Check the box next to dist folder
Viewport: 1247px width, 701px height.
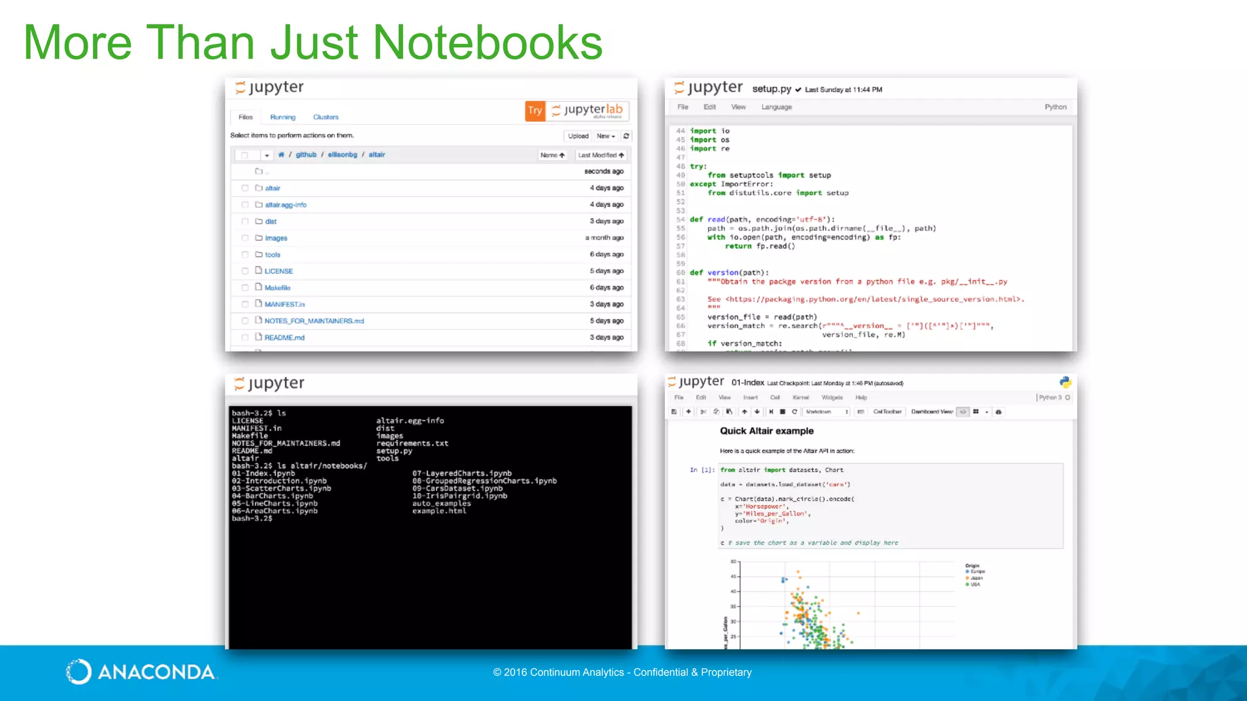pos(245,221)
